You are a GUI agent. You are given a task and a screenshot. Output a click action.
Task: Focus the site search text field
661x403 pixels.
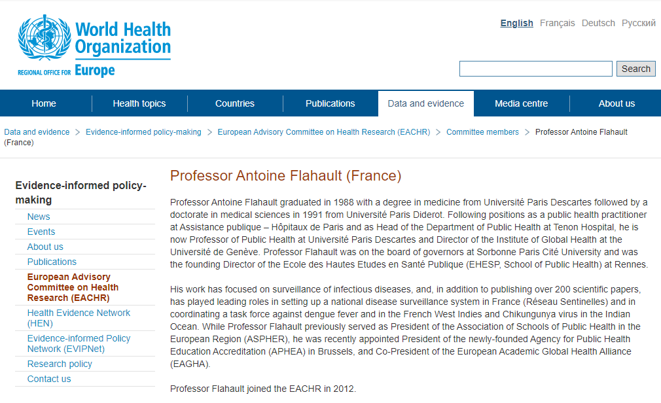point(536,69)
